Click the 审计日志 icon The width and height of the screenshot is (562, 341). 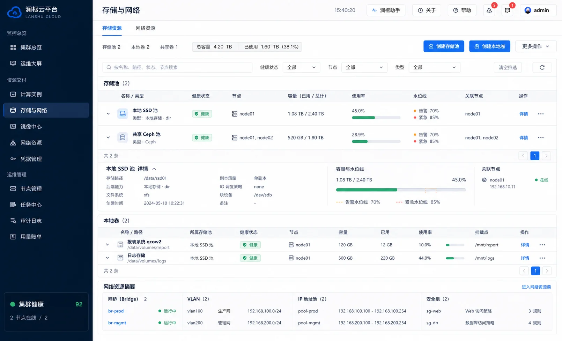click(x=13, y=221)
